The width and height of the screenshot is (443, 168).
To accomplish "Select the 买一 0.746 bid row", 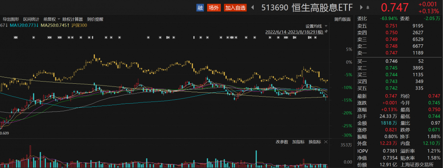I will (x=399, y=61).
